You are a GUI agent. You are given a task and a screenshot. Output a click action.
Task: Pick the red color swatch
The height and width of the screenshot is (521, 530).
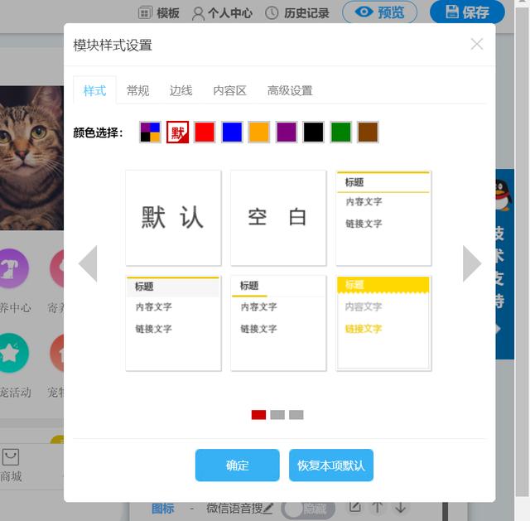[205, 132]
